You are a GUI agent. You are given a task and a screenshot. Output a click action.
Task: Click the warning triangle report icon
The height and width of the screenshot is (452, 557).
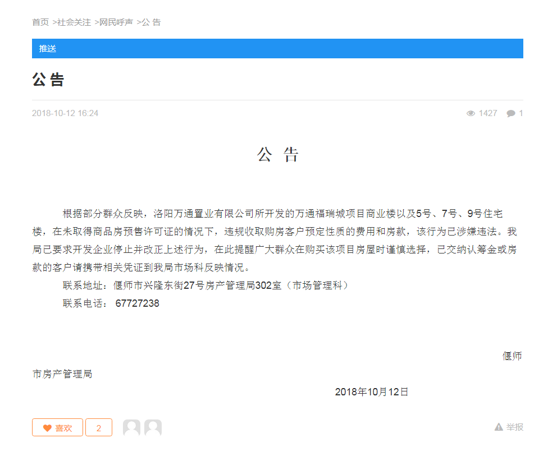coord(499,427)
